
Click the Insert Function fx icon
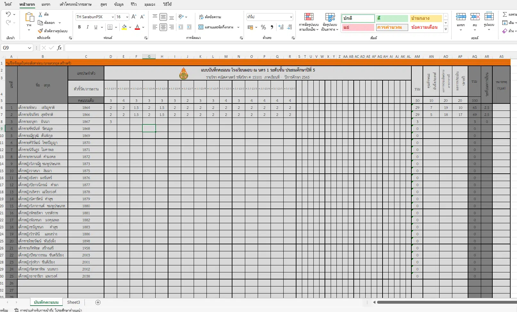[x=59, y=48]
